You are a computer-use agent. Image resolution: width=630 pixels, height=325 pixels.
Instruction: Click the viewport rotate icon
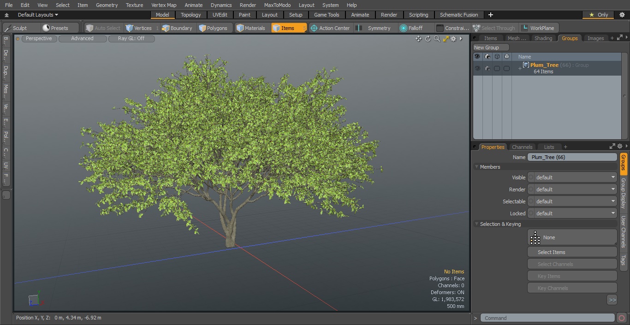pyautogui.click(x=428, y=39)
